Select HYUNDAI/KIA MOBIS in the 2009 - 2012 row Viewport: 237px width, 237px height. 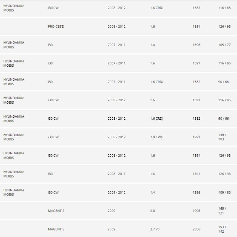pyautogui.click(x=14, y=193)
